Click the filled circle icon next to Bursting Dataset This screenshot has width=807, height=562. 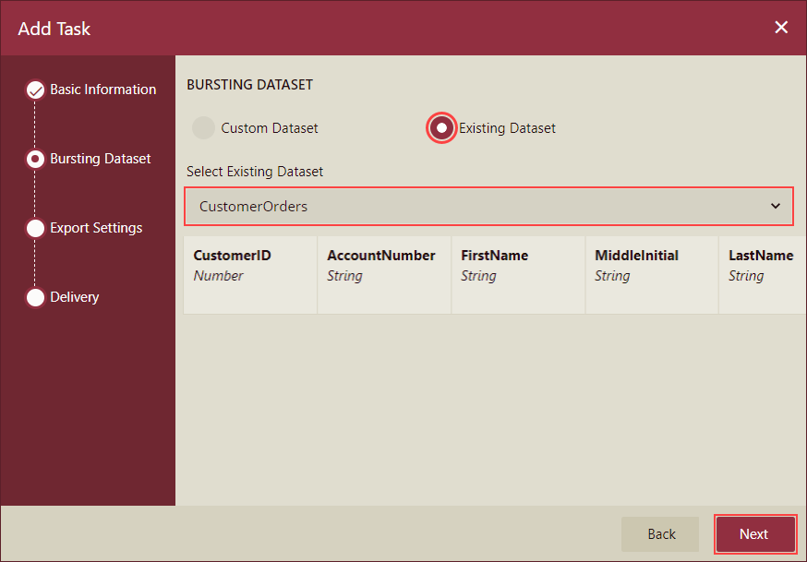[35, 159]
